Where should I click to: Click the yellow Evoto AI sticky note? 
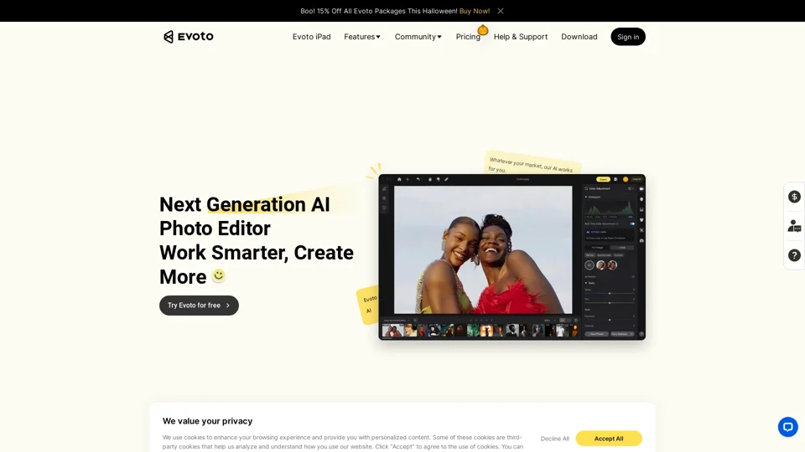tap(369, 305)
